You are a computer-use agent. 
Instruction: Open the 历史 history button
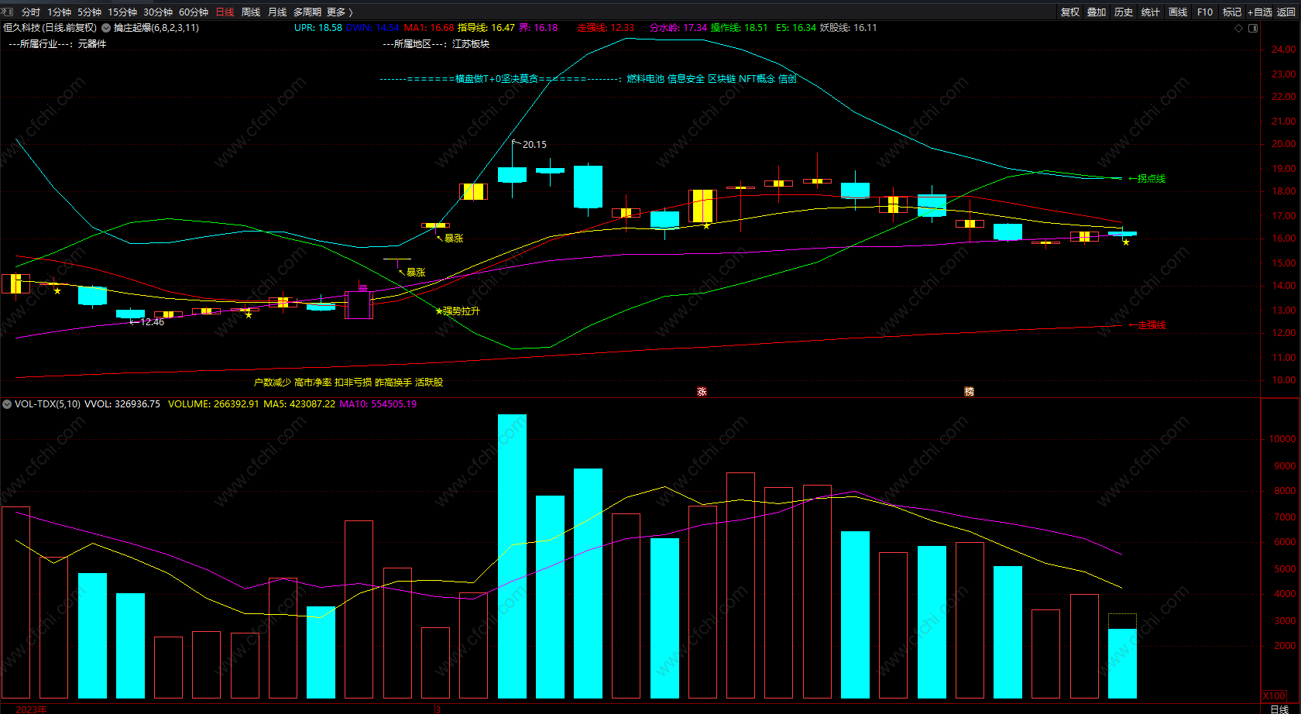click(x=1124, y=12)
